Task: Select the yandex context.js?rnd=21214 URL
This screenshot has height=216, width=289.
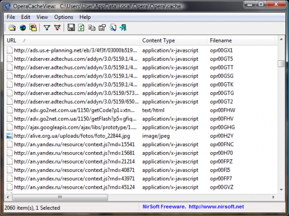Action: pos(74,161)
